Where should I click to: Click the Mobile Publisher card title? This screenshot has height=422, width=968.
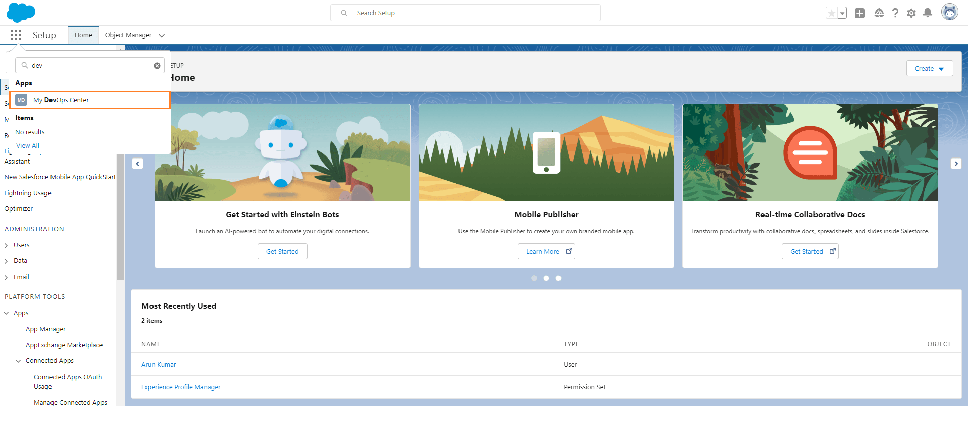[546, 215]
